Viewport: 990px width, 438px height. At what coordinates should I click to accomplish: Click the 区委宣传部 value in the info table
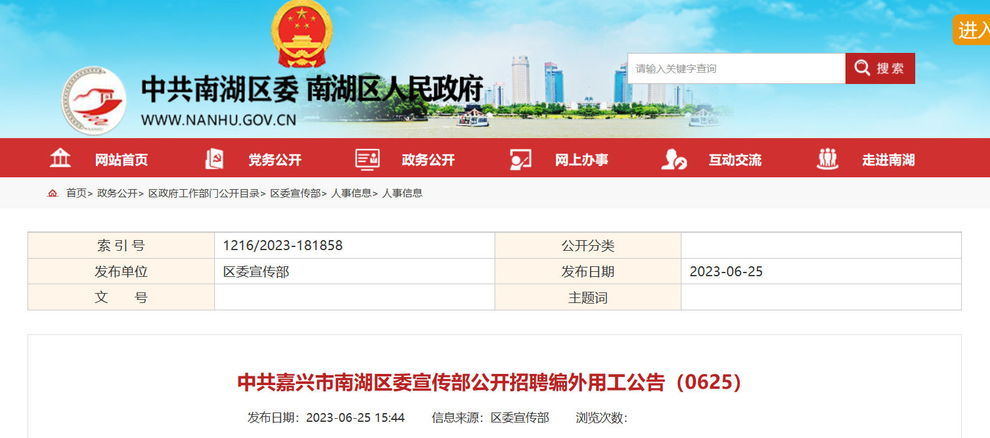[256, 272]
